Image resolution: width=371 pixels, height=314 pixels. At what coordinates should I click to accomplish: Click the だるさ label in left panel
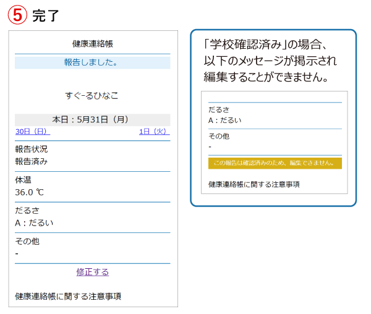click(x=27, y=210)
